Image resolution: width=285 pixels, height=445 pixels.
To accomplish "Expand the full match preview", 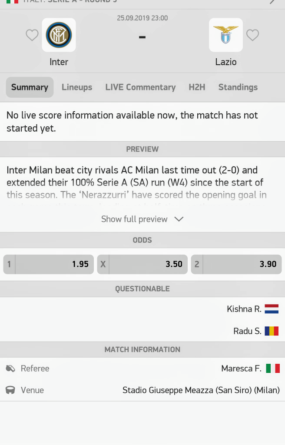I will click(134, 219).
